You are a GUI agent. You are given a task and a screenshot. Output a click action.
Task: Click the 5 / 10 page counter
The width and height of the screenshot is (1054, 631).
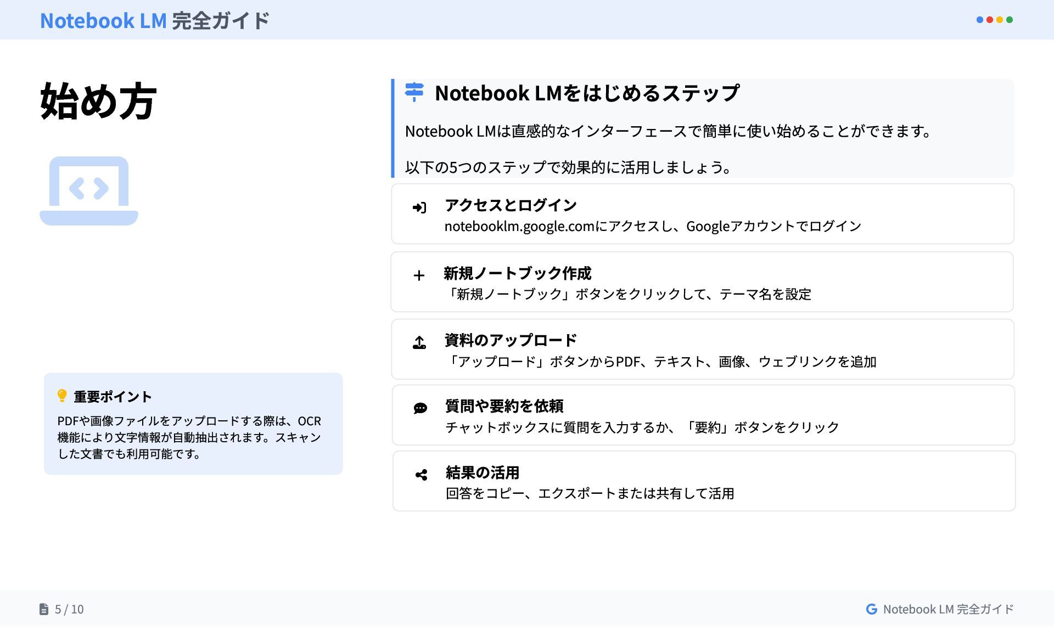click(x=69, y=609)
